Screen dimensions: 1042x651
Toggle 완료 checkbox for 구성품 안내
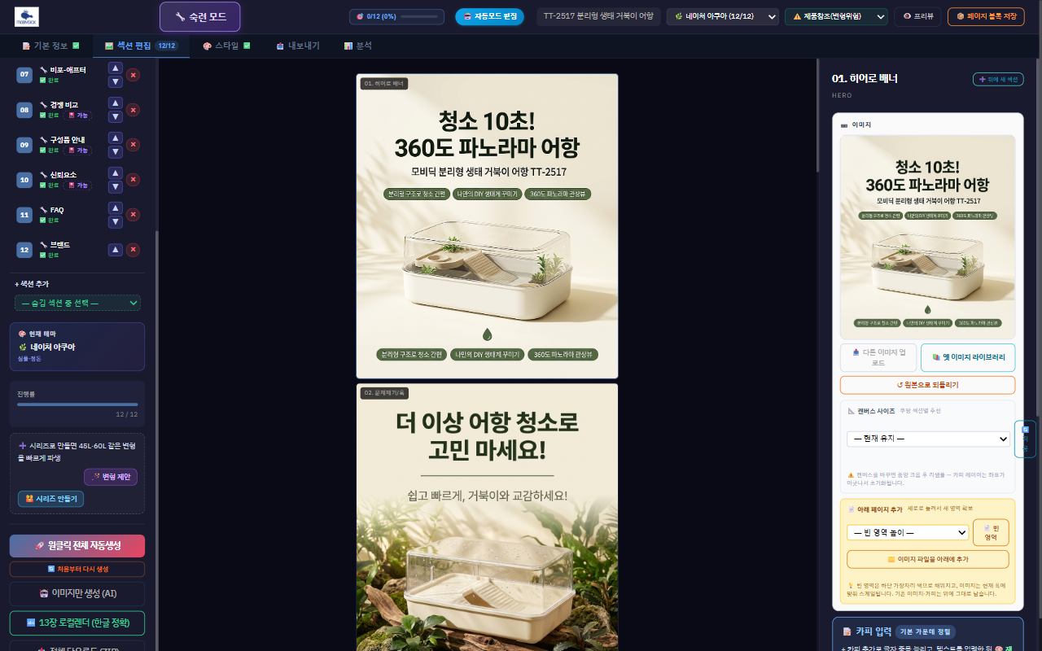coord(42,150)
